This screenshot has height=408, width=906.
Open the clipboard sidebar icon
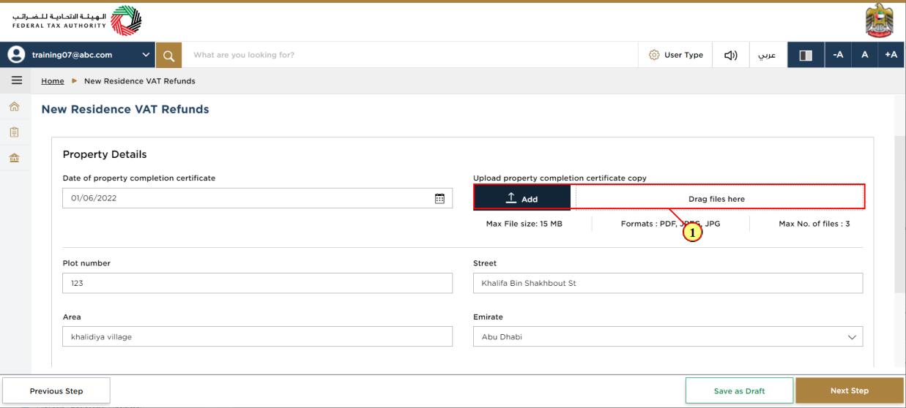[x=14, y=132]
